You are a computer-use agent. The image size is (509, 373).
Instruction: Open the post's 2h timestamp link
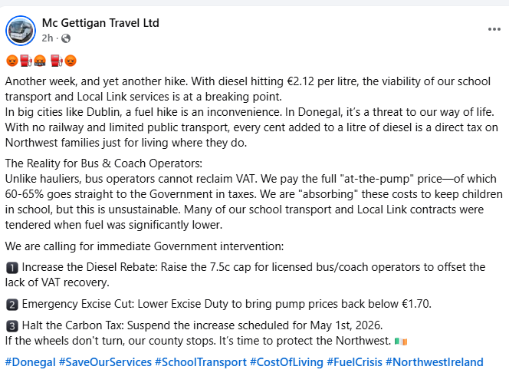point(48,38)
